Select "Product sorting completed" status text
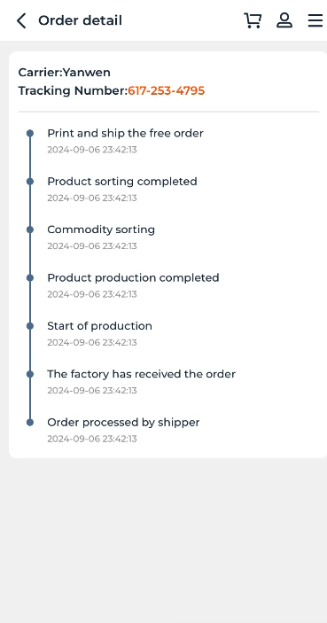Screen dimensions: 327x623 tap(122, 182)
